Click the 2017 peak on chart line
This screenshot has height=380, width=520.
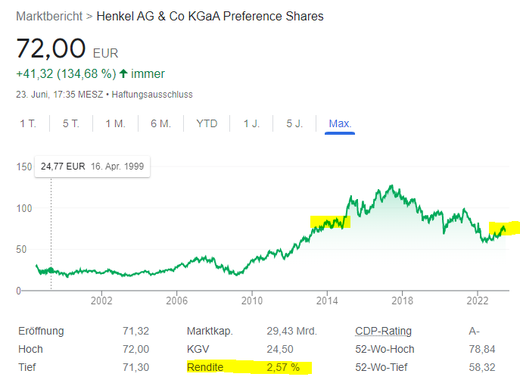click(391, 186)
